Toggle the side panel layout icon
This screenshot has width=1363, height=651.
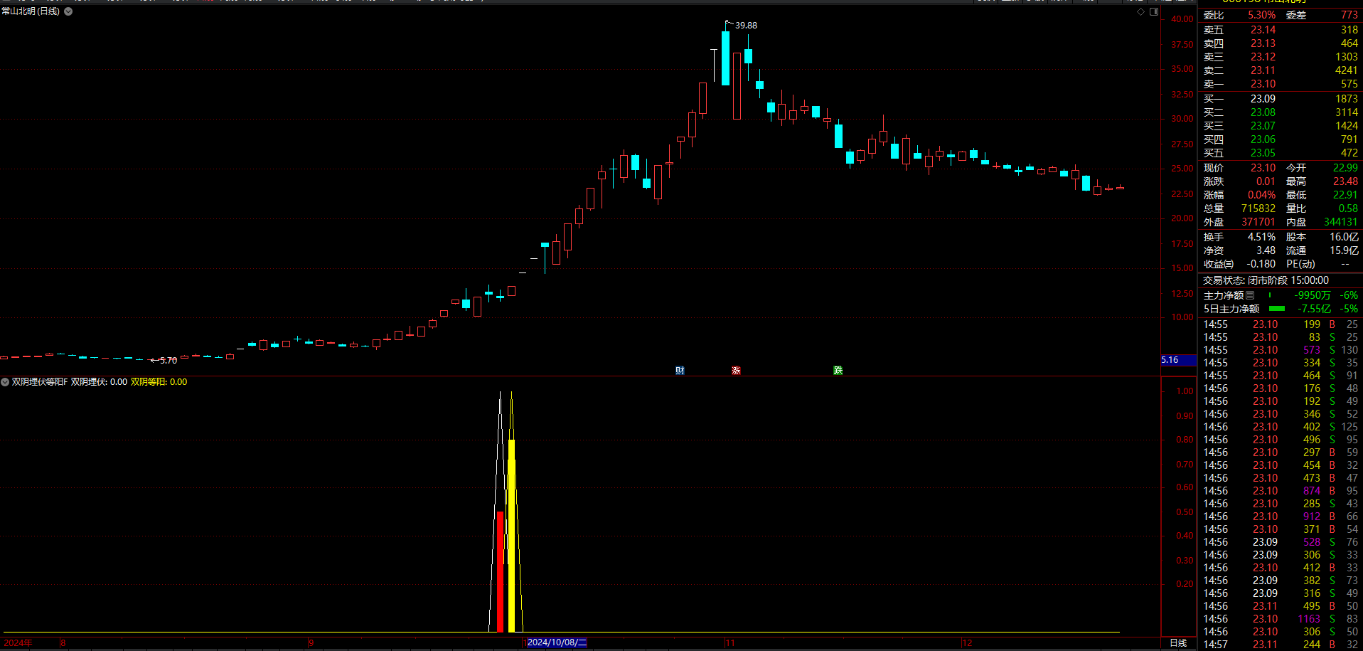tap(1154, 11)
